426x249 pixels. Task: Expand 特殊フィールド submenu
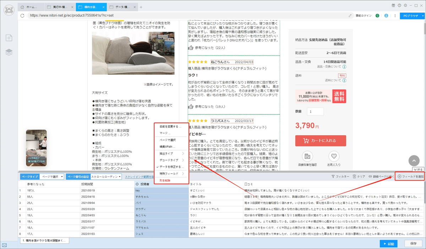[x=171, y=174]
